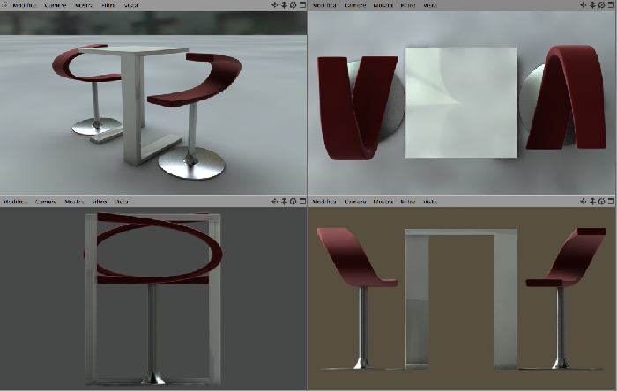Image resolution: width=617 pixels, height=391 pixels.
Task: Click the rotate-camera icon in the brown-background viewport
Action: [602, 201]
